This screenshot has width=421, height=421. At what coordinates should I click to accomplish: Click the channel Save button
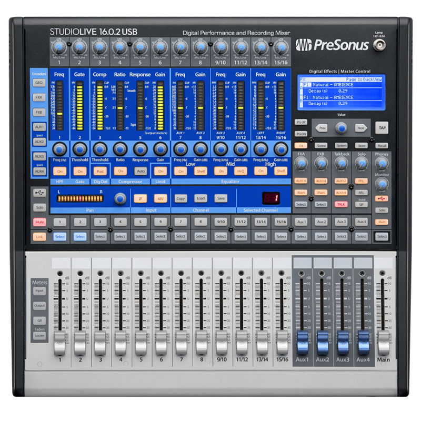click(220, 198)
